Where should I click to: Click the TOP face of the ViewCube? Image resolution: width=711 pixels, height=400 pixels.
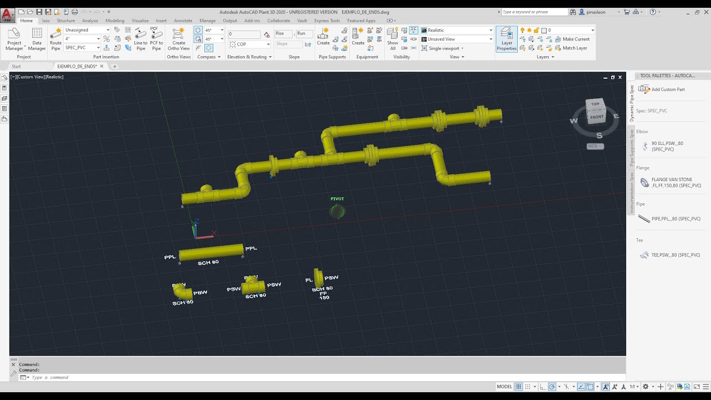tap(595, 104)
